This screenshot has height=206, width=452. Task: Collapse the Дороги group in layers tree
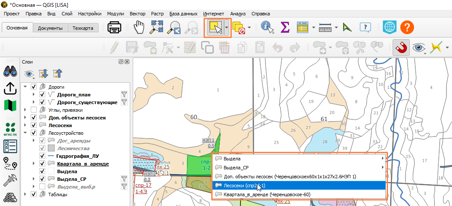tap(25, 87)
